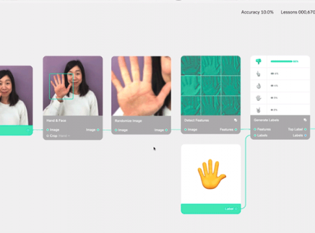Open the cropped hand image thumbnail

coord(141,86)
